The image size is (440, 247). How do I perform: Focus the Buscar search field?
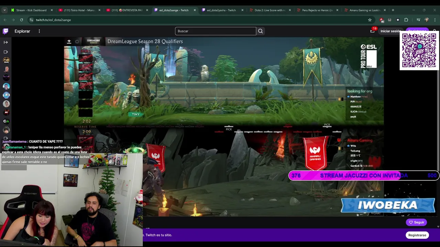point(216,31)
